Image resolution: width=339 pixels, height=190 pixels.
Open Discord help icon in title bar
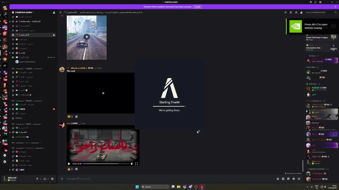coord(320,2)
